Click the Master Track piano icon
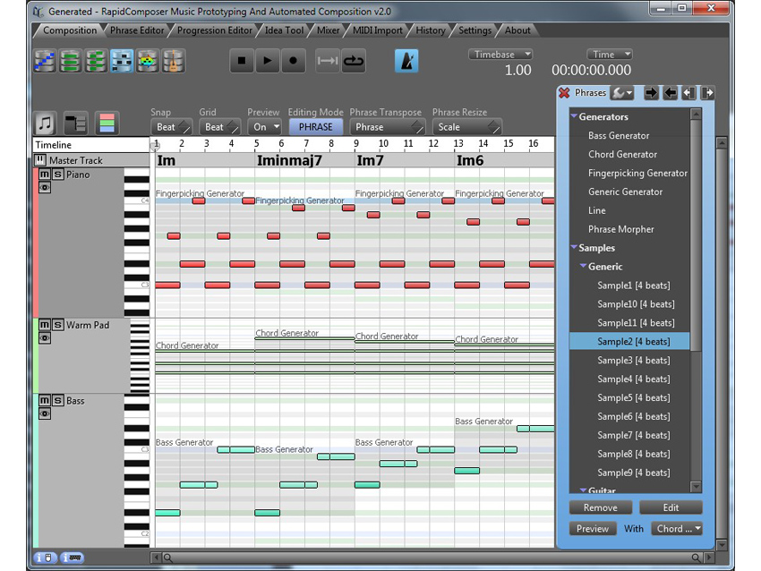Image resolution: width=761 pixels, height=571 pixels. click(x=40, y=159)
